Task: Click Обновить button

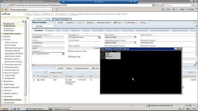Action: (x=90, y=23)
